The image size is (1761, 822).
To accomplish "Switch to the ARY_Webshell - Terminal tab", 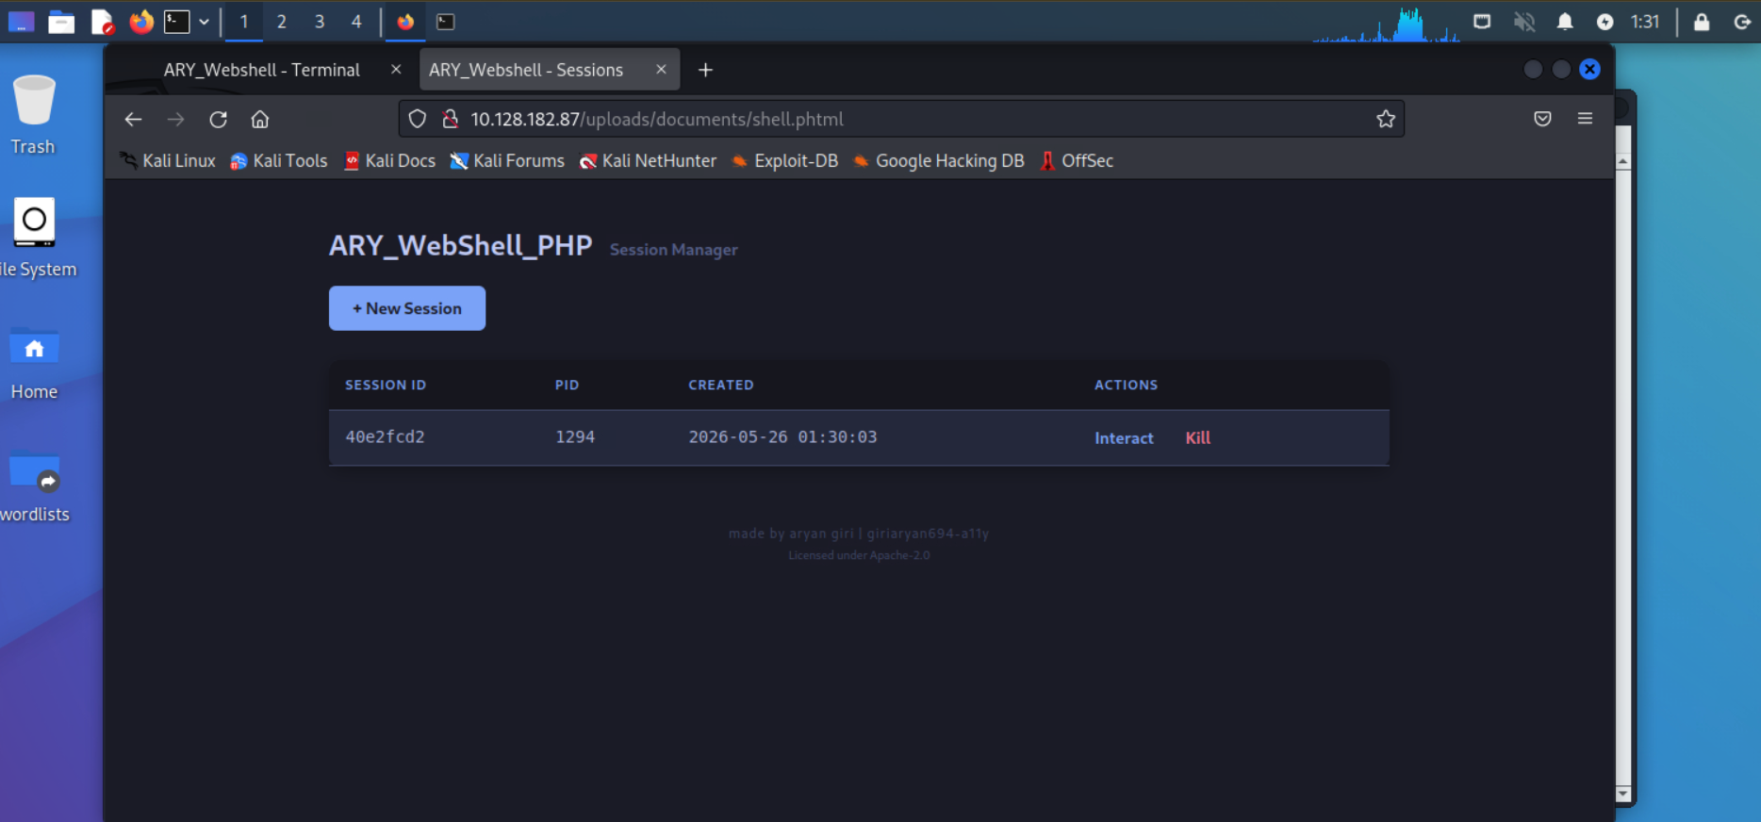I will click(x=262, y=70).
